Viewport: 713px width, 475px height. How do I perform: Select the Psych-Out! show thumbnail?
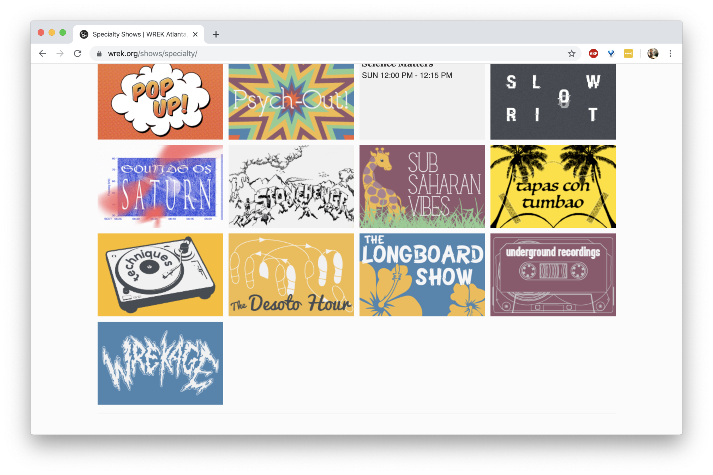(x=291, y=101)
